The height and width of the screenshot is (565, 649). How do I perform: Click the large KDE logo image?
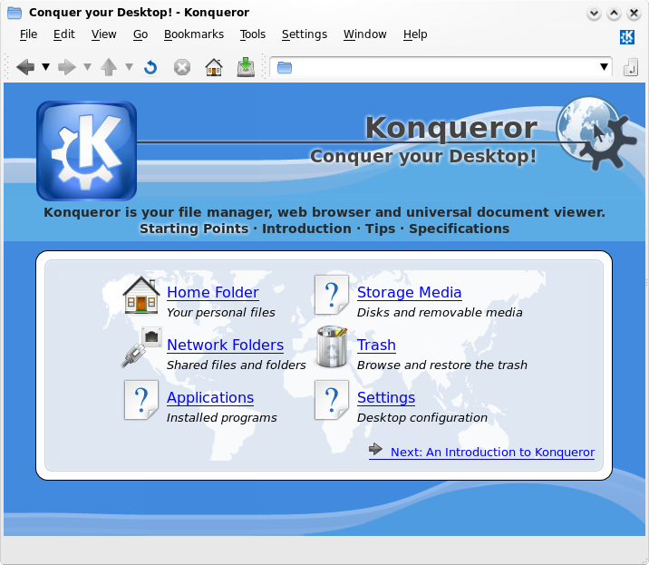pyautogui.click(x=86, y=151)
